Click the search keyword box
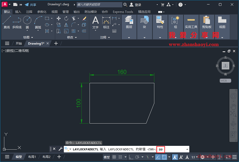 tap(99, 5)
